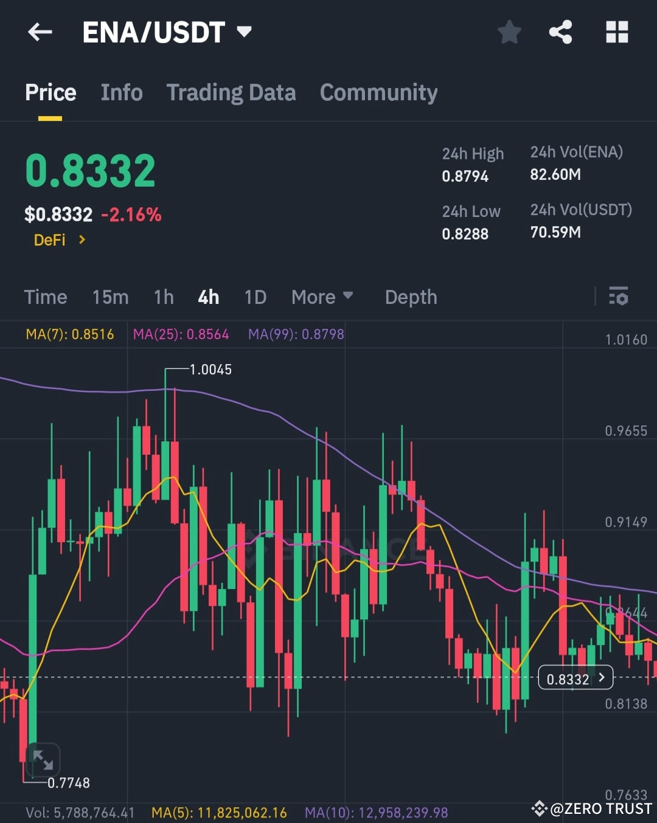Image resolution: width=657 pixels, height=823 pixels.
Task: Open chart settings via filter icon near Depth
Action: [x=619, y=297]
